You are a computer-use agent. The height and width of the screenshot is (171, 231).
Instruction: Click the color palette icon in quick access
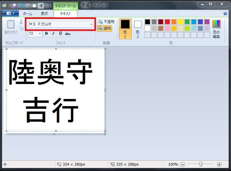41,6
